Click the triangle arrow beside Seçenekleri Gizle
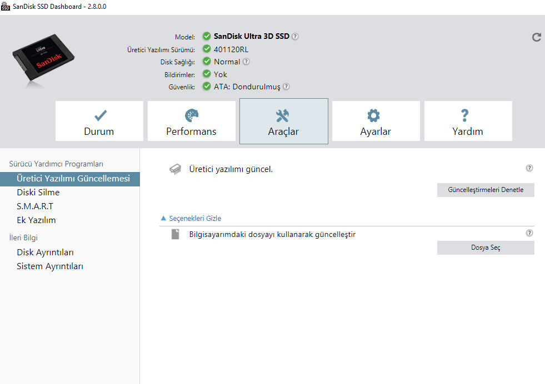Screen dimensions: 545x384 coord(163,219)
